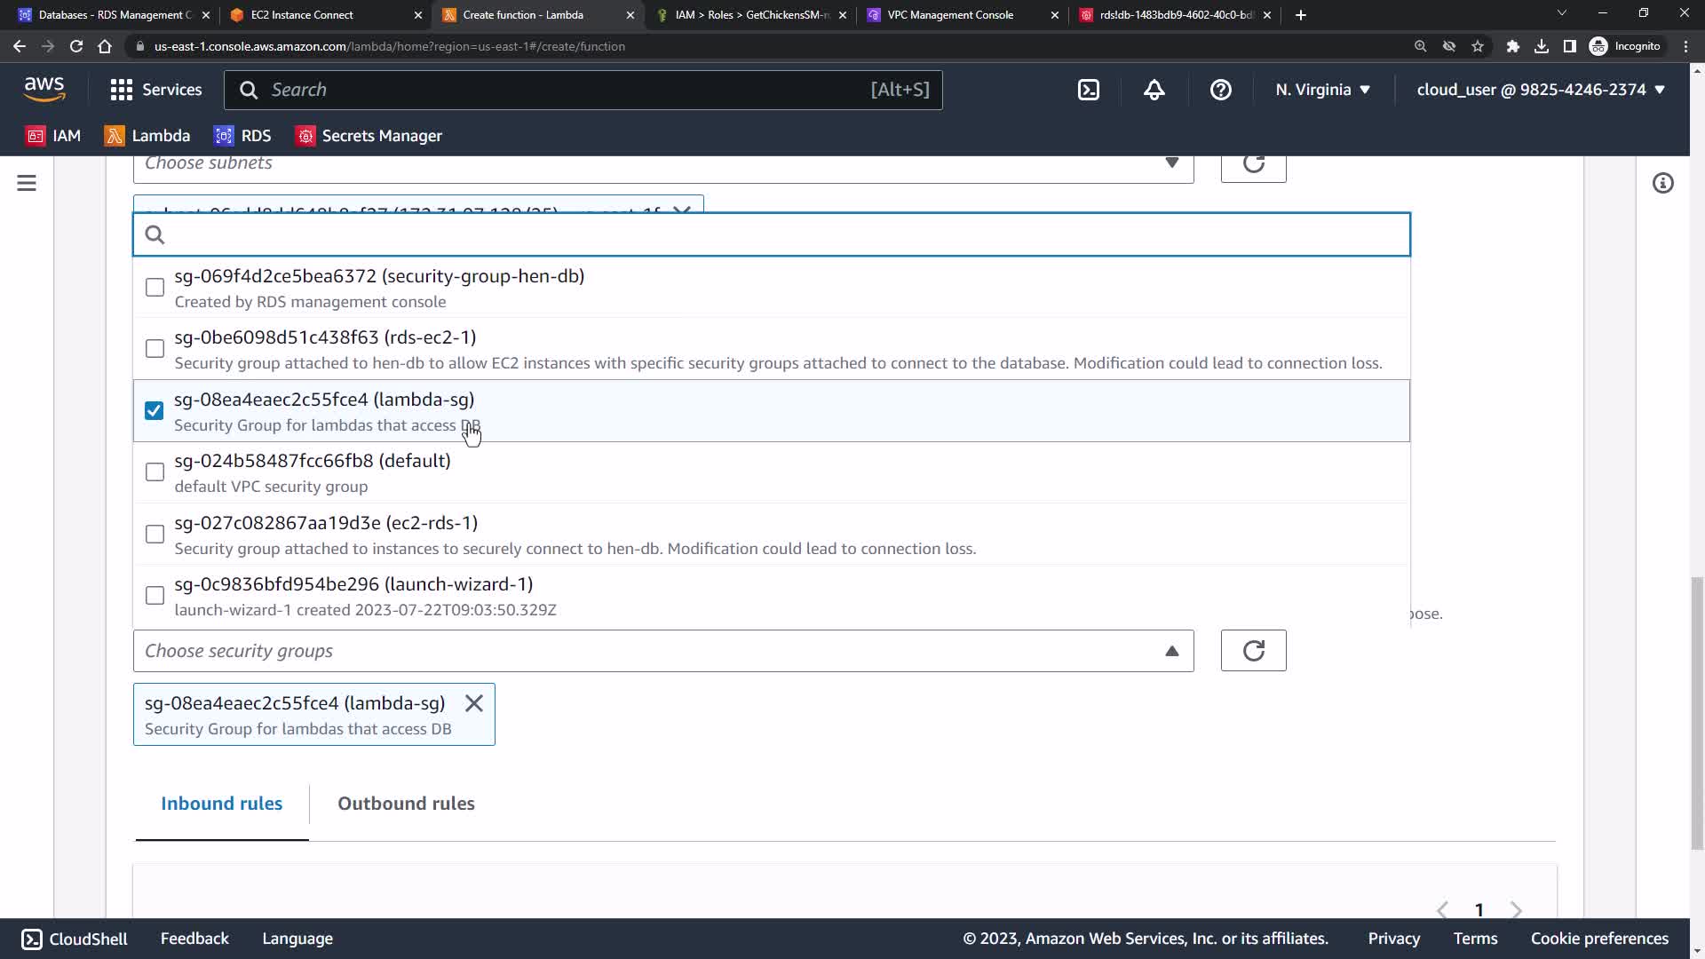The height and width of the screenshot is (959, 1705).
Task: Check the security-group-hen-db checkbox
Action: [x=155, y=288]
